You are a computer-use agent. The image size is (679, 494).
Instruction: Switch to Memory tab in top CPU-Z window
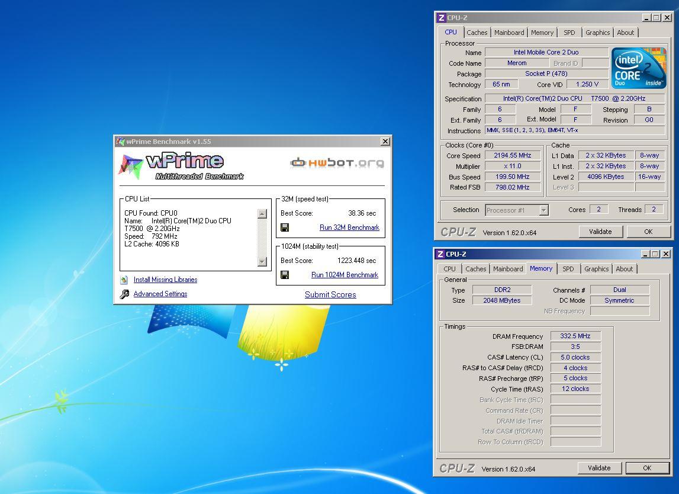click(542, 33)
